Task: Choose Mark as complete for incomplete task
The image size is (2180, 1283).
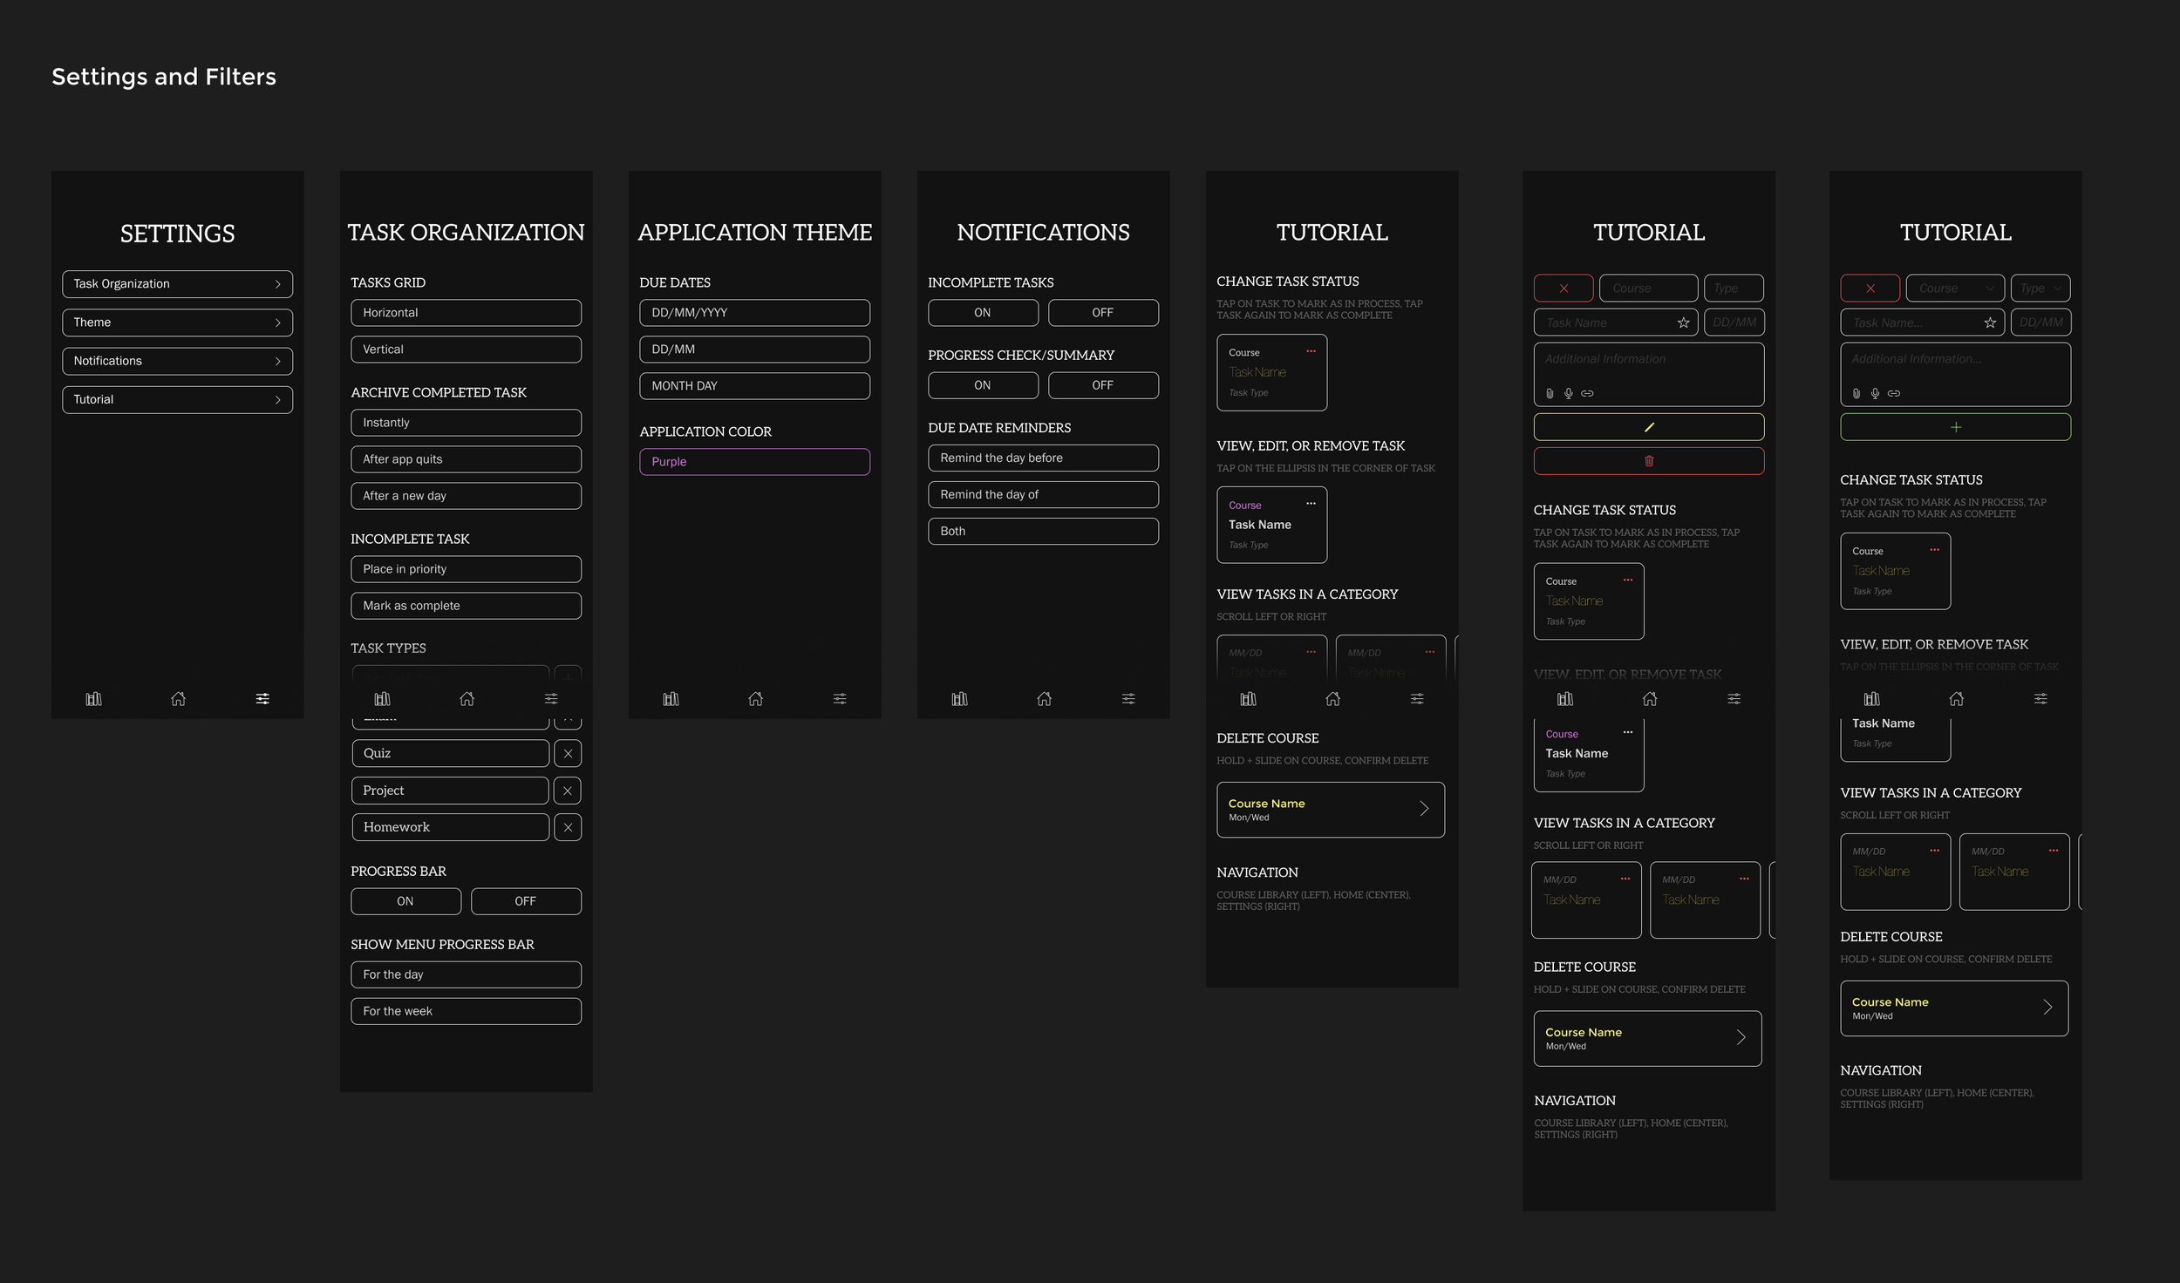Action: point(466,606)
